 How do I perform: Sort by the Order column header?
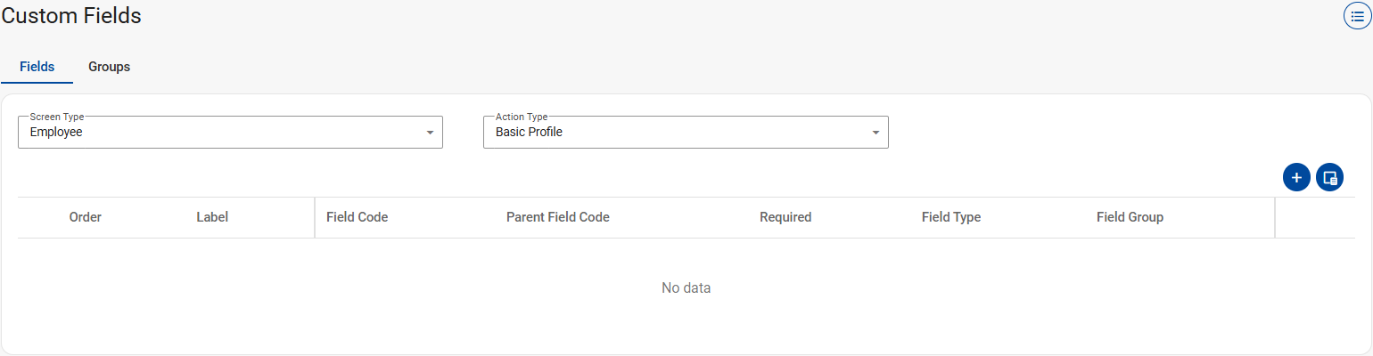click(x=86, y=217)
